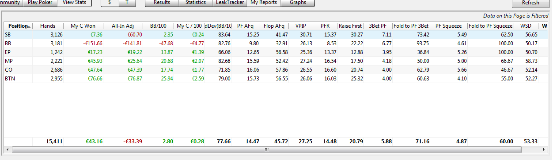
Task: Open the LeakTracker tab
Action: [x=229, y=3]
